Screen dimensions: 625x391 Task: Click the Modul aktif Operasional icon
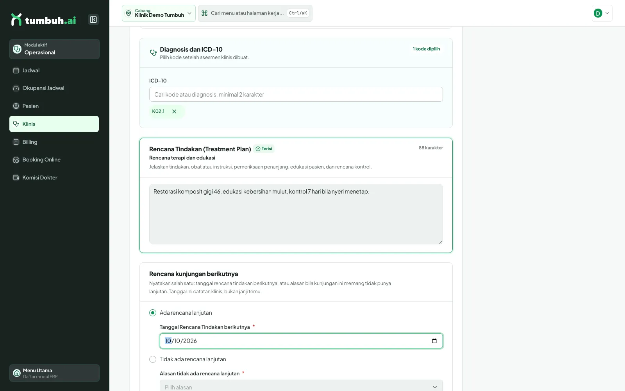(17, 49)
